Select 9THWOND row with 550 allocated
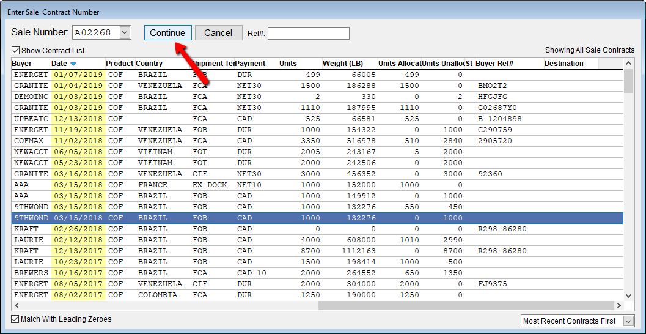 [317, 207]
